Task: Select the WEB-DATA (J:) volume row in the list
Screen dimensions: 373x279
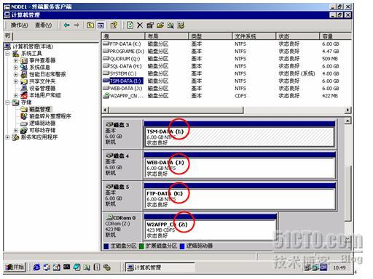Action: (227, 89)
